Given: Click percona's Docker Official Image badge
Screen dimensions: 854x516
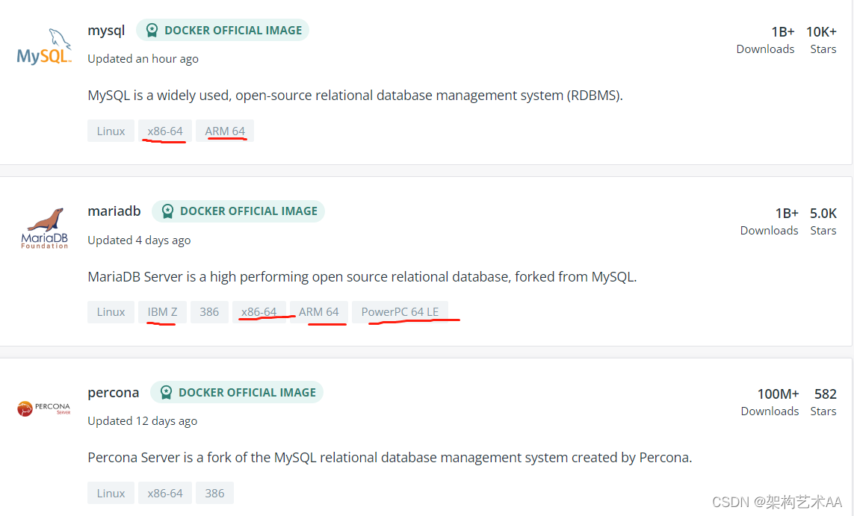Looking at the screenshot, I should coord(237,393).
